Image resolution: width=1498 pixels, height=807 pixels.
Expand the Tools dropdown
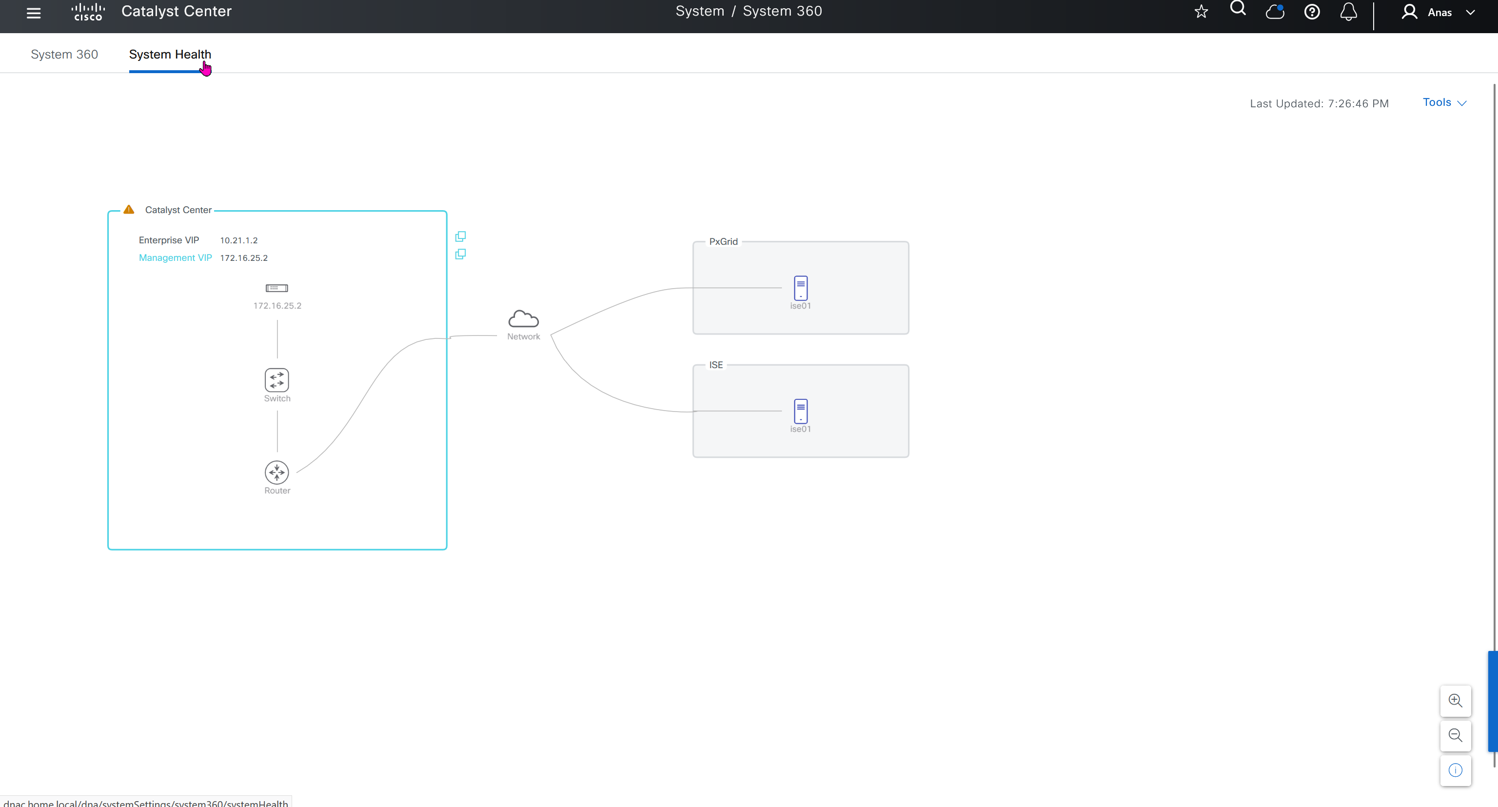[x=1444, y=102]
